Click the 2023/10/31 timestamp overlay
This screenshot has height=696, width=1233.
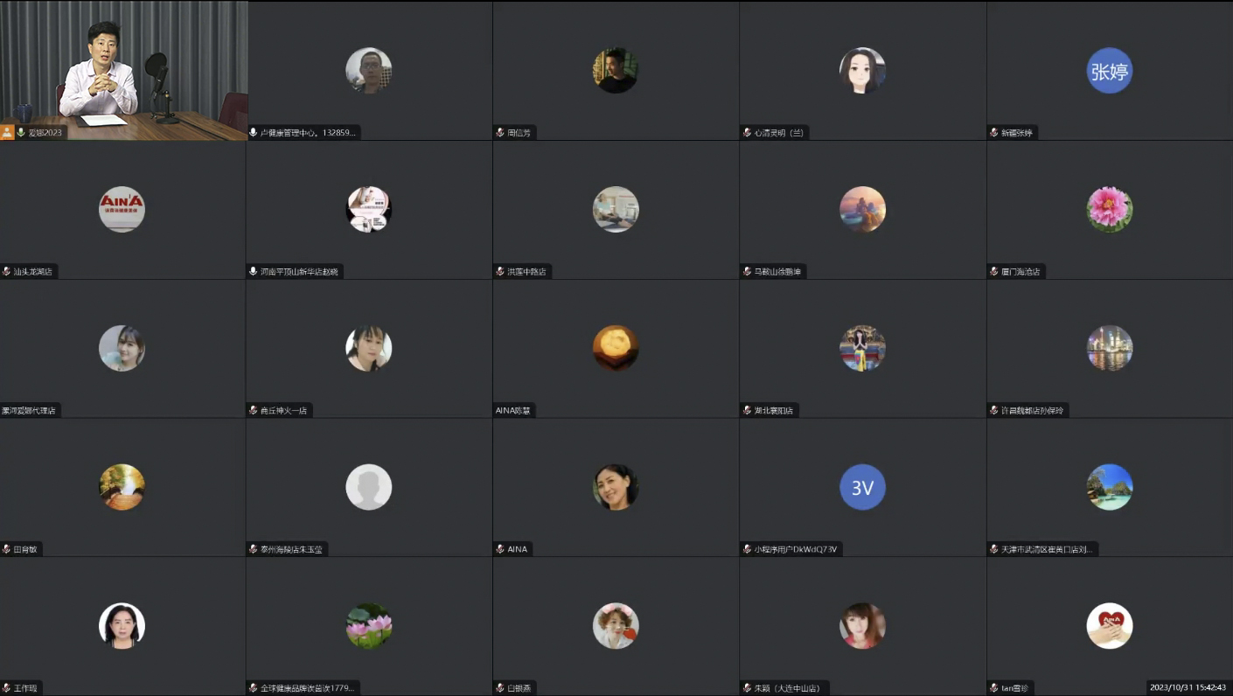coord(1188,687)
